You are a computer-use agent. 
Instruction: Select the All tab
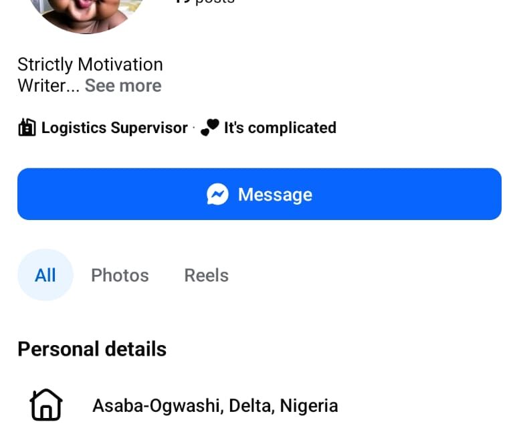pos(45,275)
